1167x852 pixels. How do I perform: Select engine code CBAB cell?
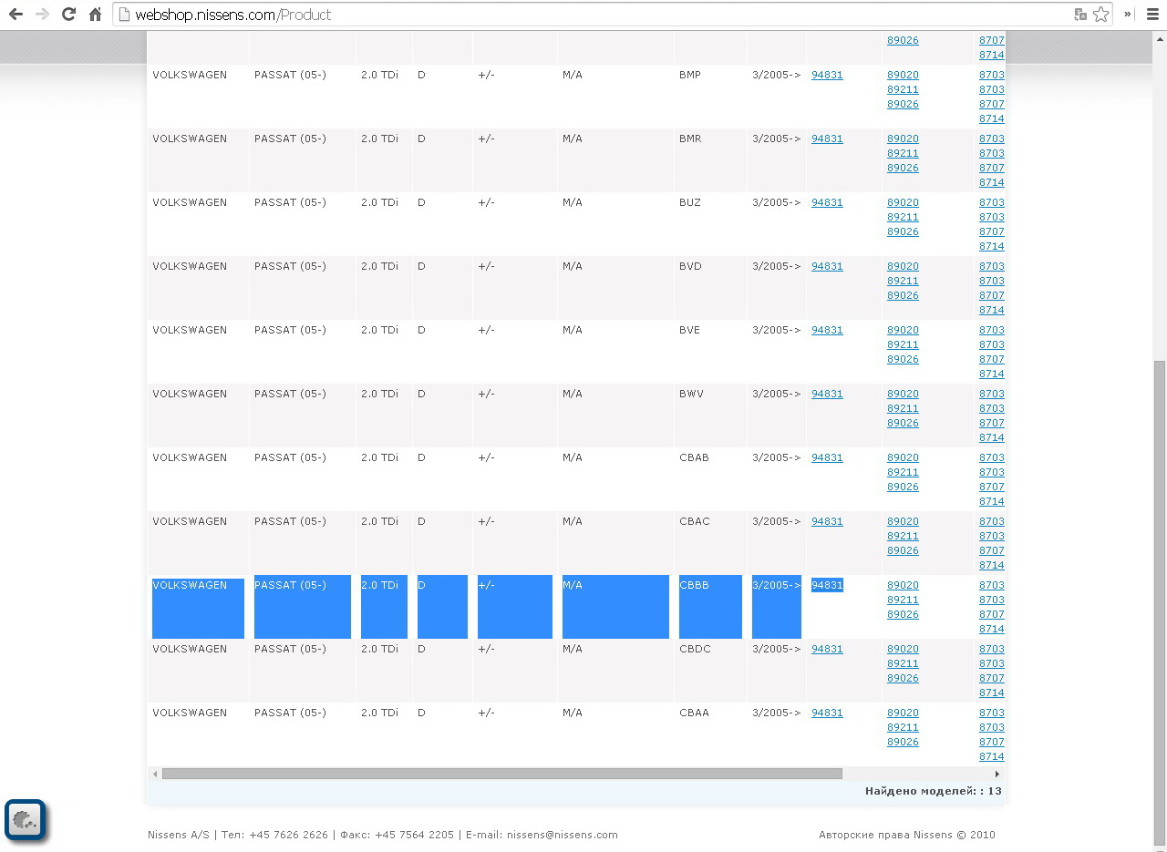pyautogui.click(x=694, y=457)
